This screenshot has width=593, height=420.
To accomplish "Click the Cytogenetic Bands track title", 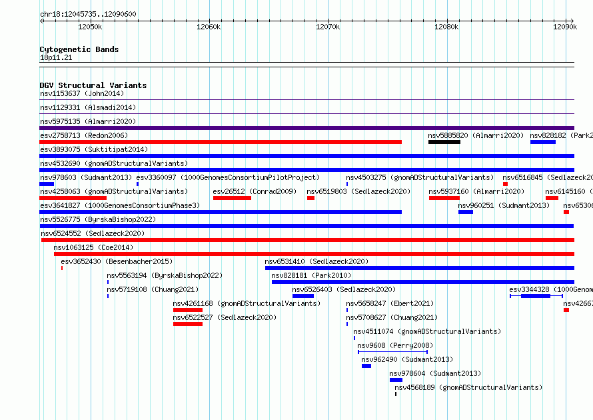I will tap(79, 49).
